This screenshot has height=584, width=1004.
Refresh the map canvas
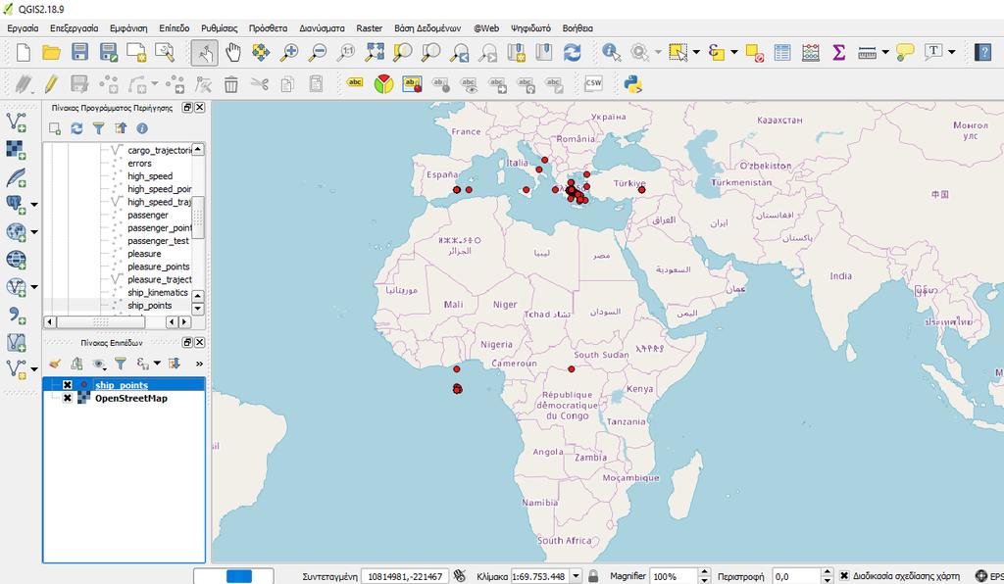pyautogui.click(x=573, y=52)
